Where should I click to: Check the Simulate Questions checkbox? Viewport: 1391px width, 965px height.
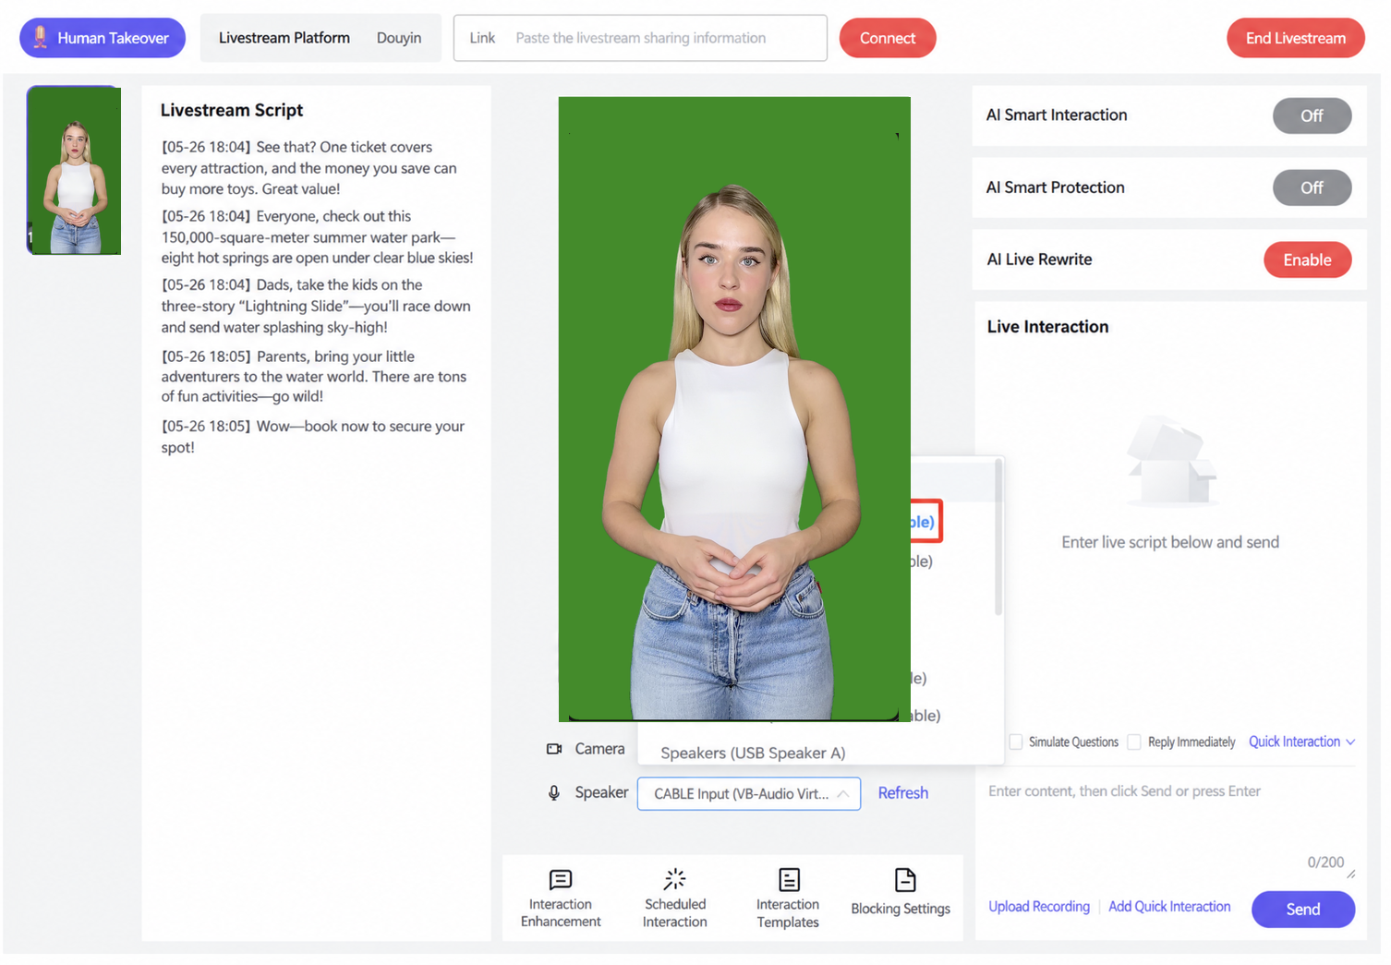pos(1016,742)
